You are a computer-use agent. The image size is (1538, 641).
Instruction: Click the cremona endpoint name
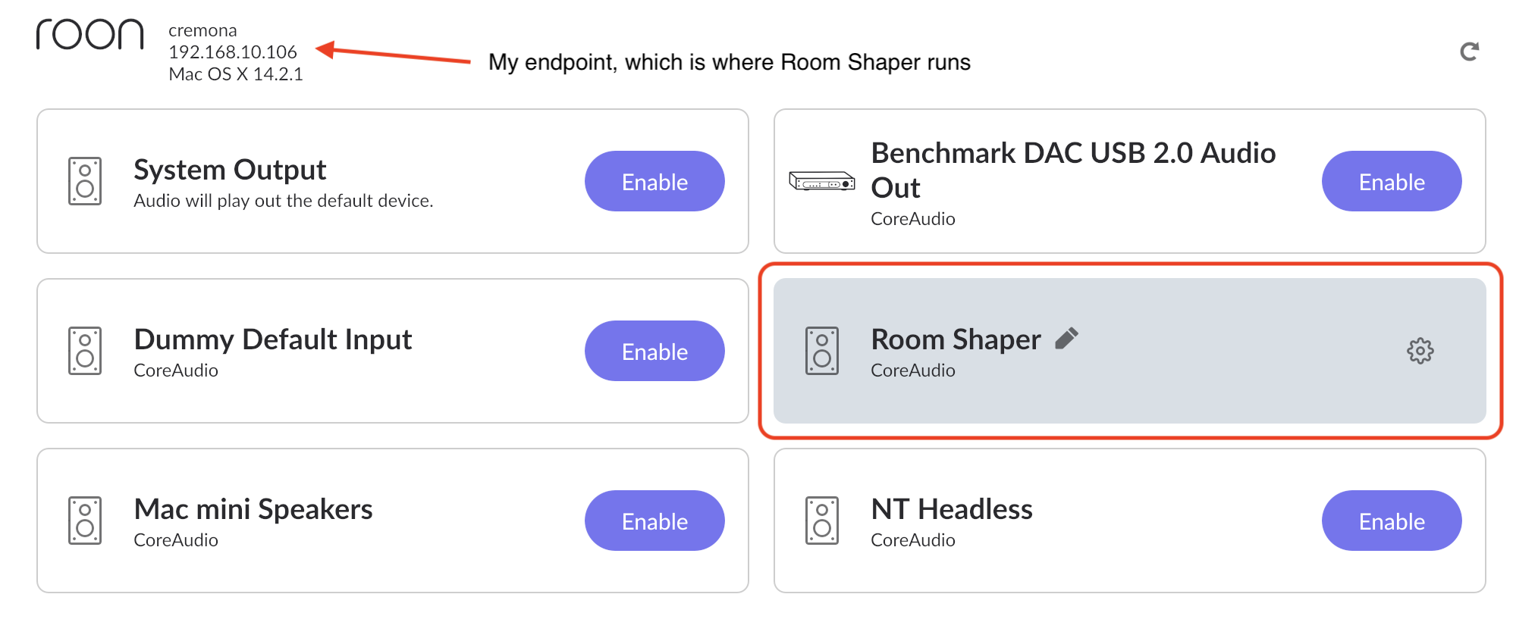tap(202, 30)
